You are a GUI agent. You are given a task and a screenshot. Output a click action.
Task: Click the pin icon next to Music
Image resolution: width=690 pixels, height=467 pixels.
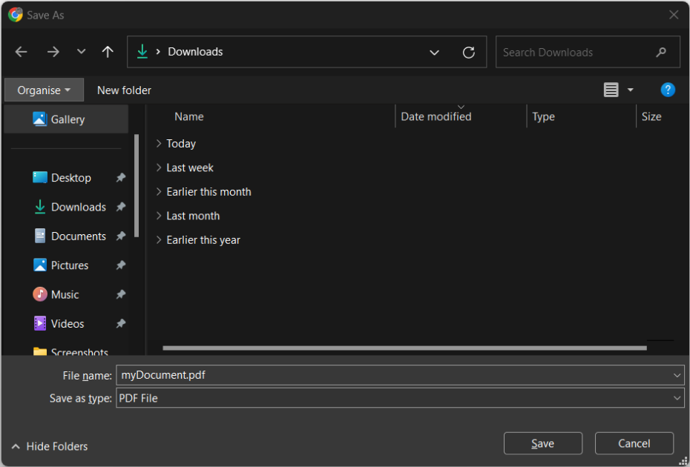pyautogui.click(x=121, y=294)
